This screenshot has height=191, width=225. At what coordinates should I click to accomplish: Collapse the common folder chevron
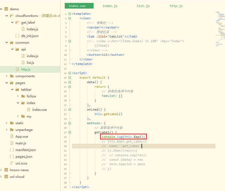click(7, 43)
